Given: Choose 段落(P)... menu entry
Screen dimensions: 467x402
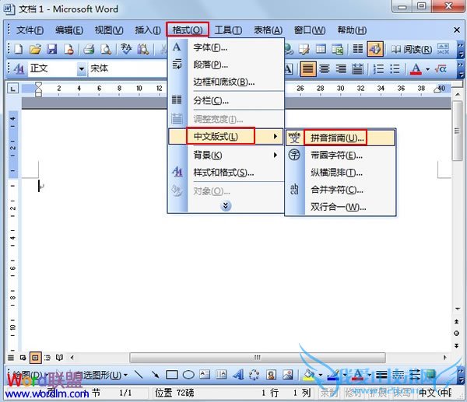Looking at the screenshot, I should coord(226,65).
